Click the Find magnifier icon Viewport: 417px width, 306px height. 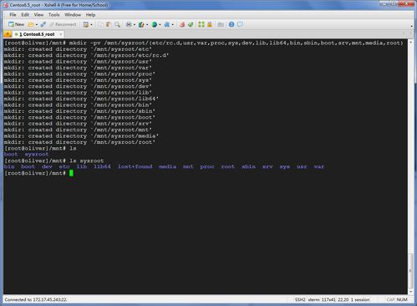118,24
